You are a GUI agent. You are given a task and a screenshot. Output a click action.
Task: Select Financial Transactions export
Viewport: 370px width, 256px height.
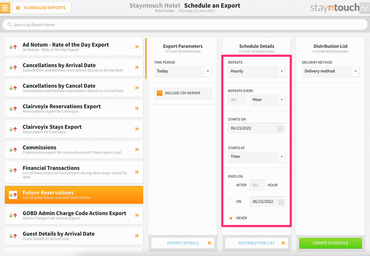(74, 172)
